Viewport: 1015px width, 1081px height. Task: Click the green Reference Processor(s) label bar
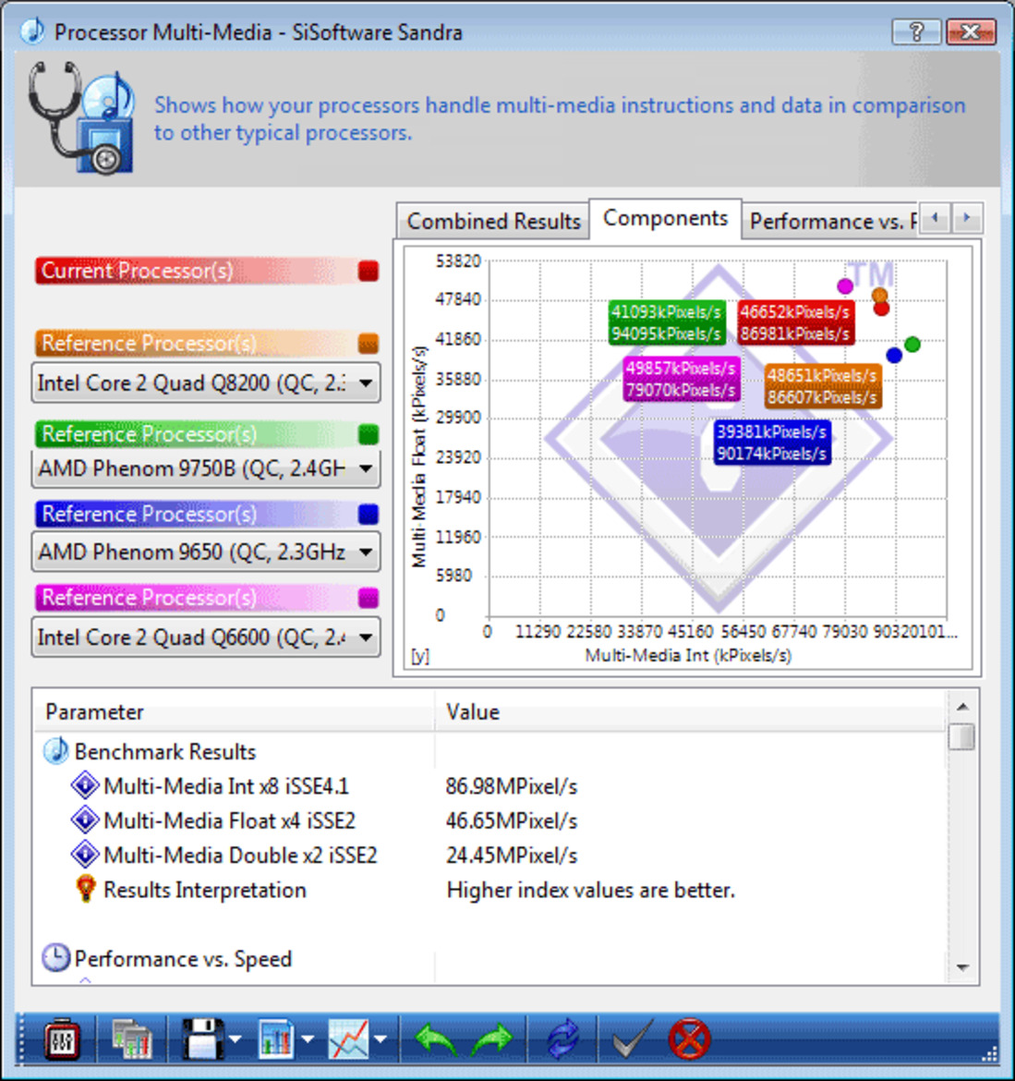(197, 434)
